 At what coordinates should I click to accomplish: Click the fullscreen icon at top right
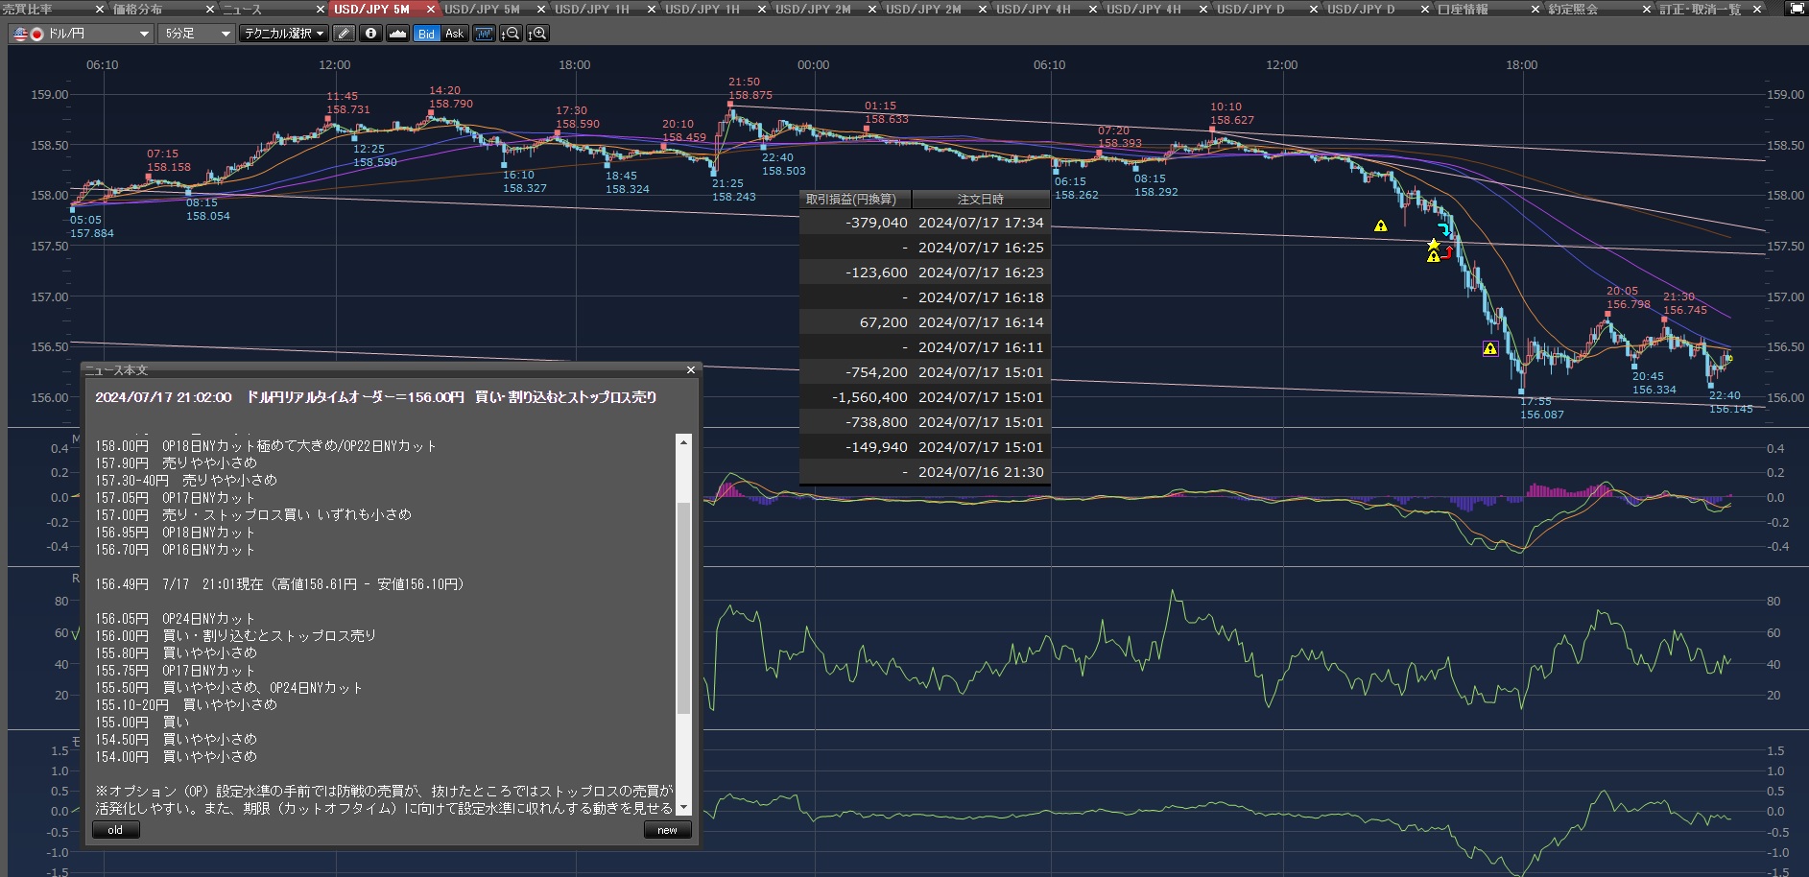pyautogui.click(x=1796, y=9)
